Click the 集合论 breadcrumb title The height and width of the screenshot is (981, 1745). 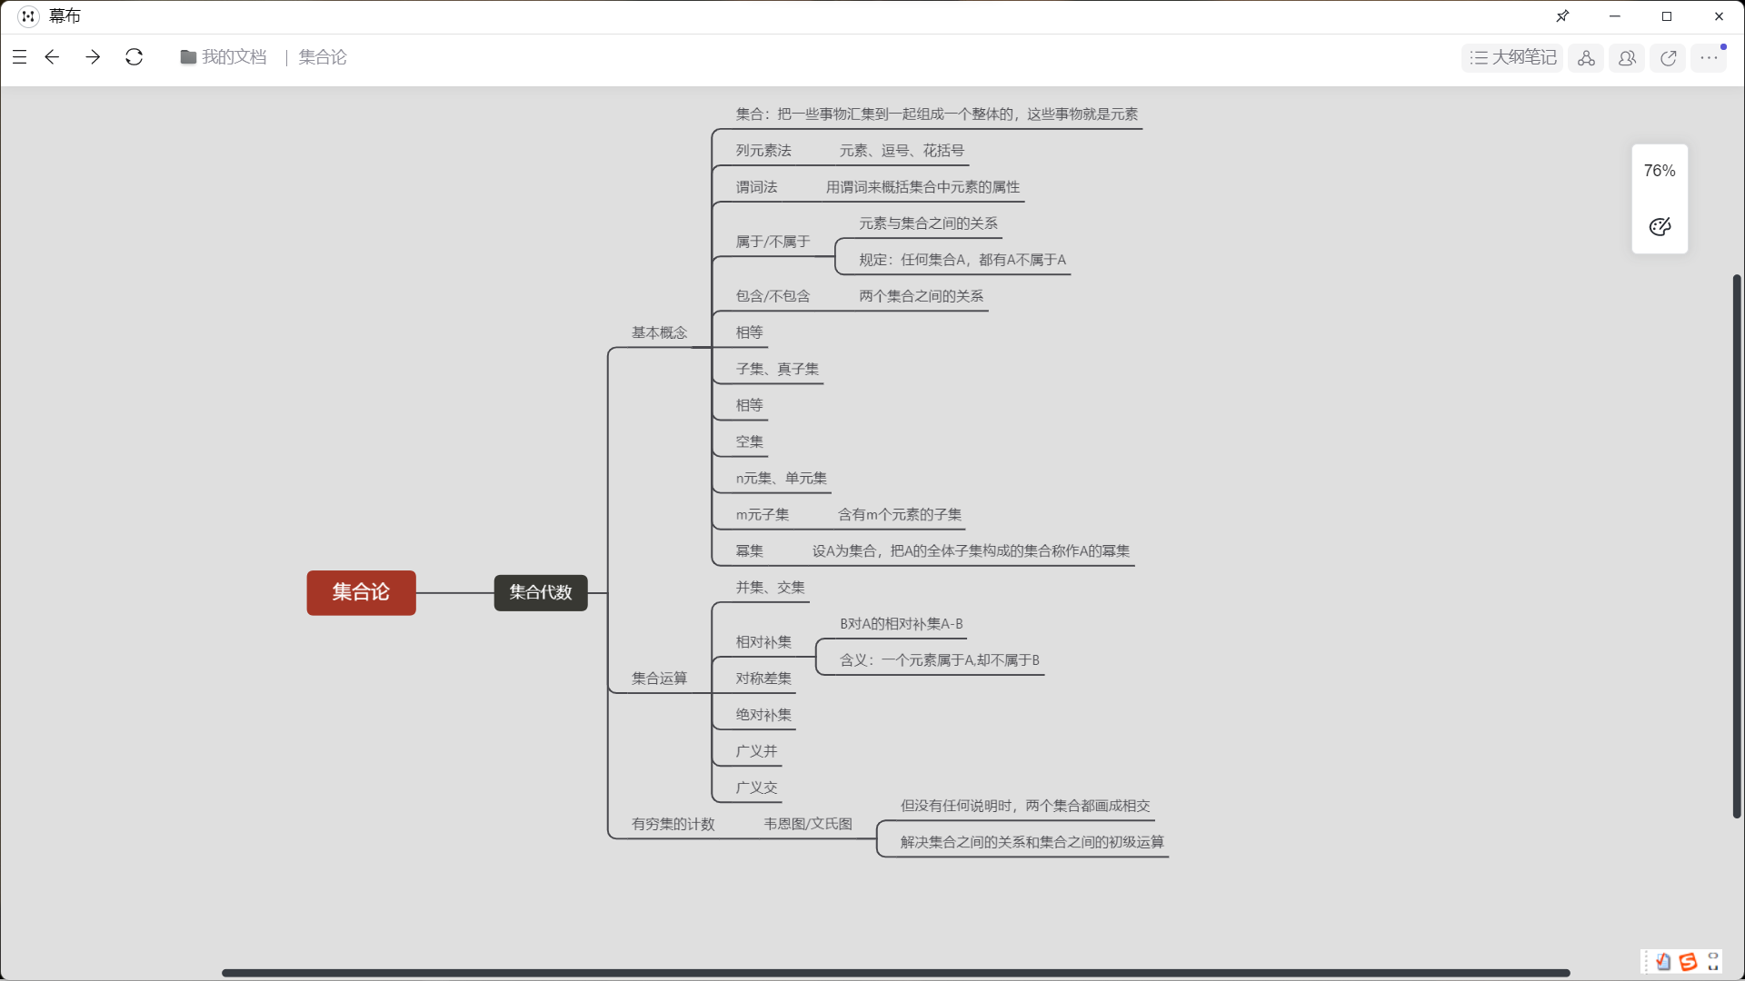coord(323,57)
